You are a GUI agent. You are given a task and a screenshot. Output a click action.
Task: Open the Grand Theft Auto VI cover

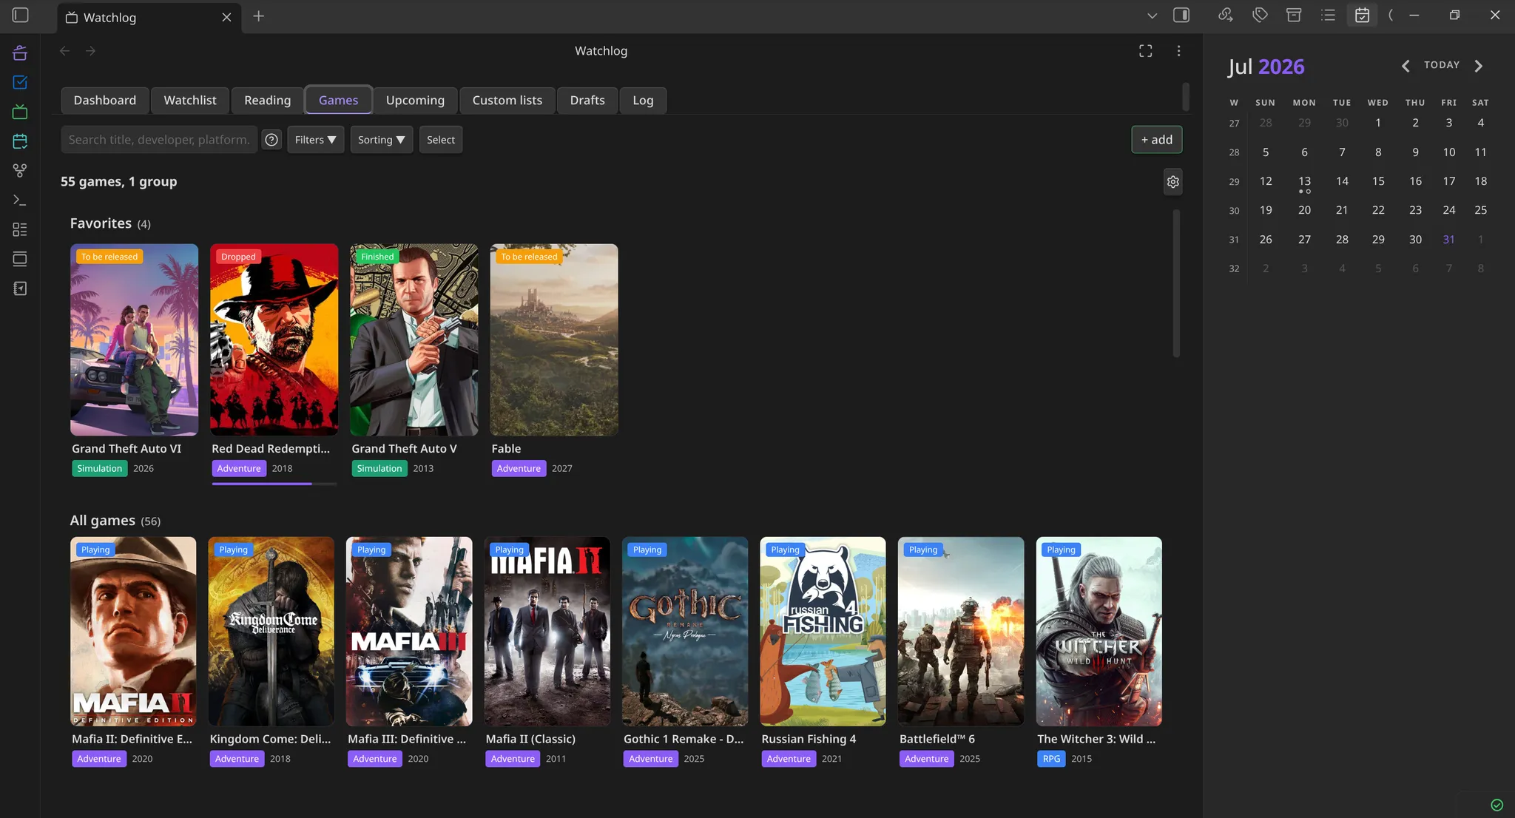pyautogui.click(x=134, y=339)
